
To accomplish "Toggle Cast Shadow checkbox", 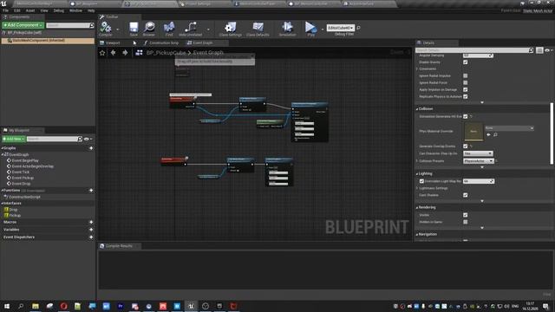I will point(466,195).
